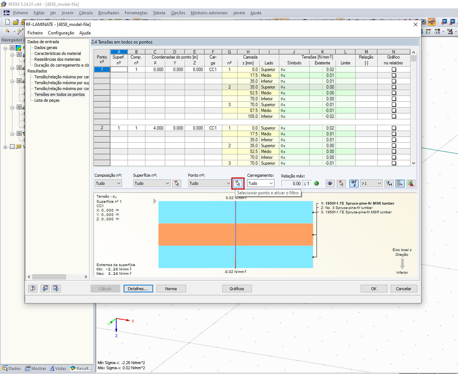The height and width of the screenshot is (374, 458).
Task: Click the Norma button
Action: (171, 289)
